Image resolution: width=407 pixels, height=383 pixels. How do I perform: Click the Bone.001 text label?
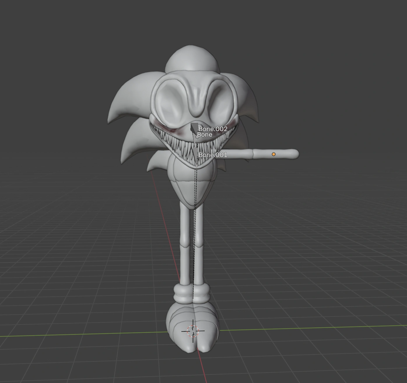click(213, 155)
